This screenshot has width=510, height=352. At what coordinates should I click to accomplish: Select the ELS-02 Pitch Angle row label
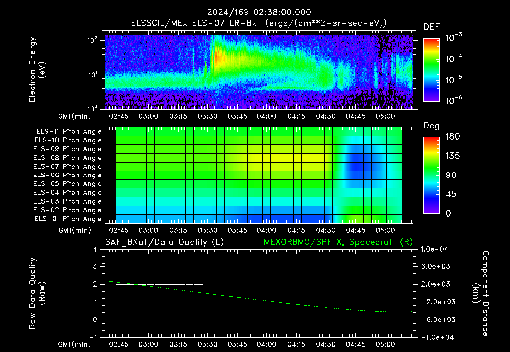pos(67,210)
